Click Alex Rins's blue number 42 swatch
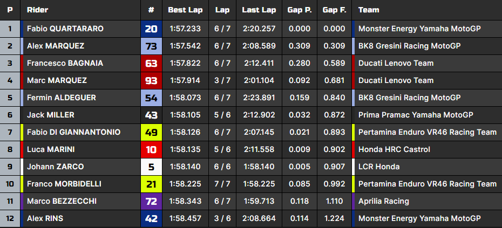The image size is (502, 228). pos(151,219)
